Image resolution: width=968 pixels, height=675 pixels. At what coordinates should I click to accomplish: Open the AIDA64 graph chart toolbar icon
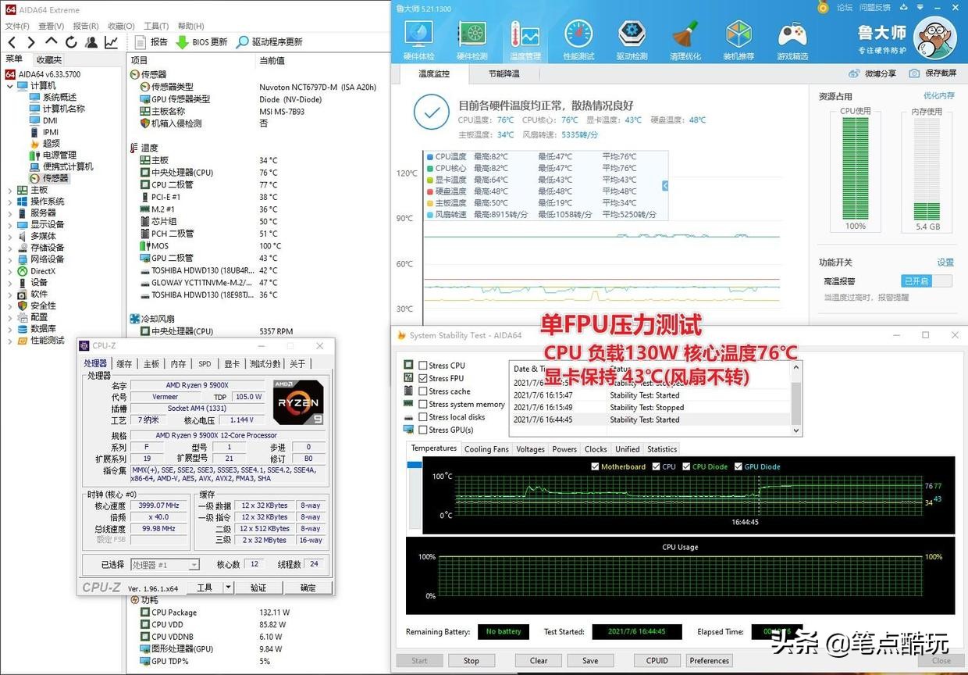coord(112,42)
